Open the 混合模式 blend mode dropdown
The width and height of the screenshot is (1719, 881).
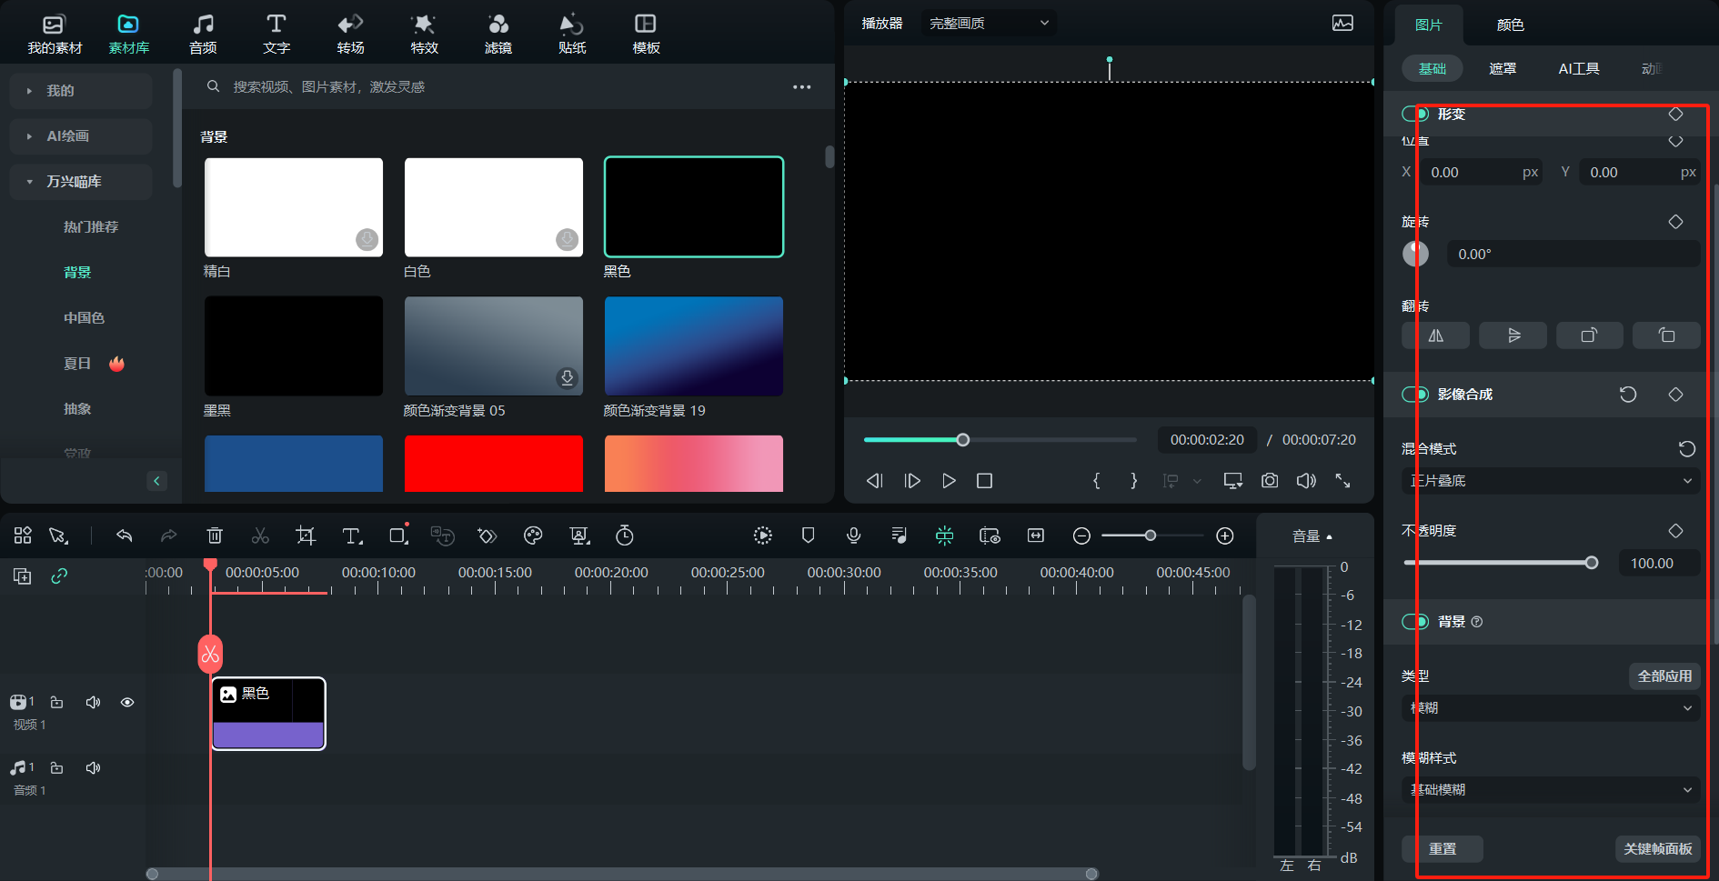click(x=1551, y=480)
